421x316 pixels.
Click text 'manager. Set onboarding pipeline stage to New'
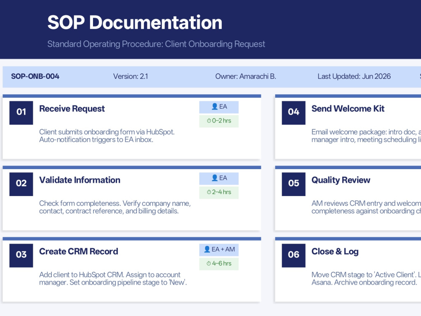pyautogui.click(x=113, y=282)
